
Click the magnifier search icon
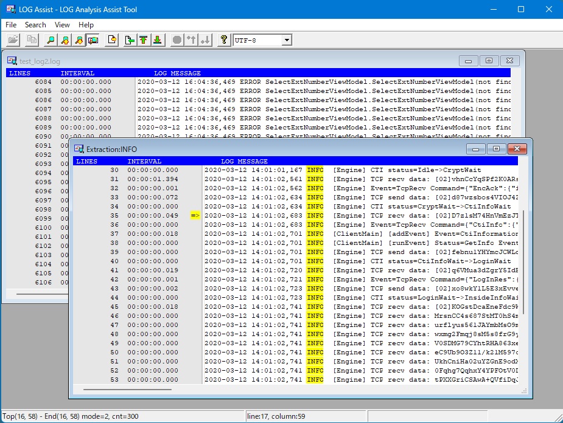(x=51, y=40)
